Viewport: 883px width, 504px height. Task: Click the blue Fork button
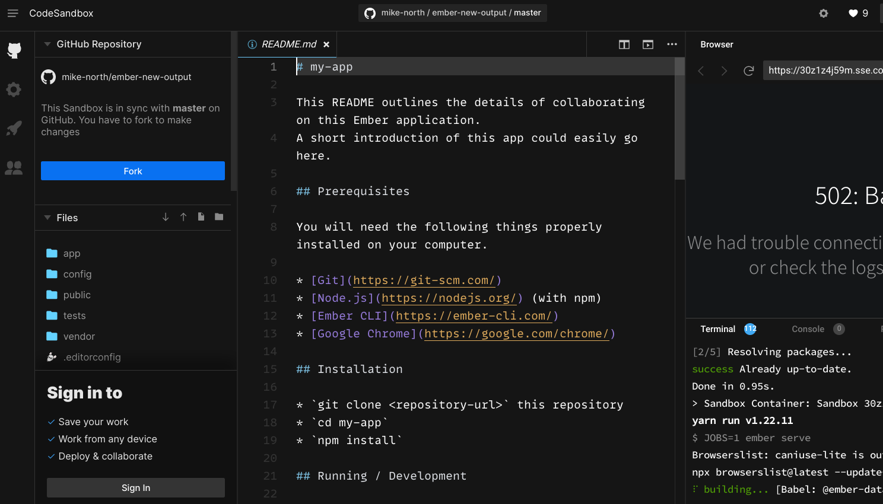pos(133,171)
